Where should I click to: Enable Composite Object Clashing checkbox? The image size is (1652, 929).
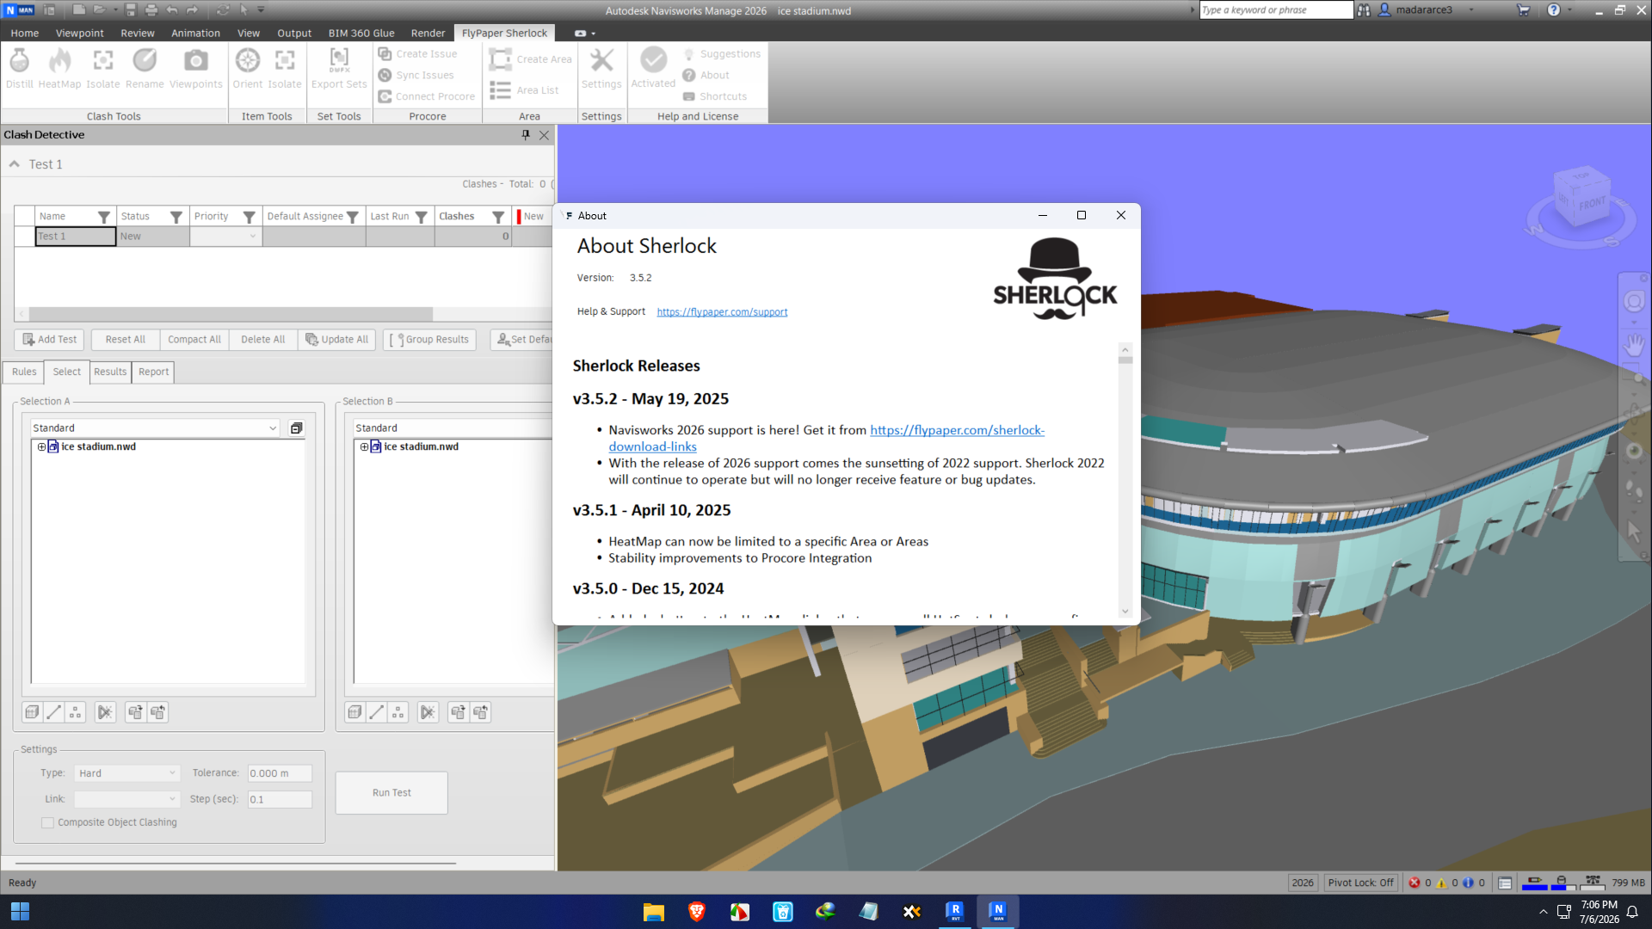pos(47,823)
